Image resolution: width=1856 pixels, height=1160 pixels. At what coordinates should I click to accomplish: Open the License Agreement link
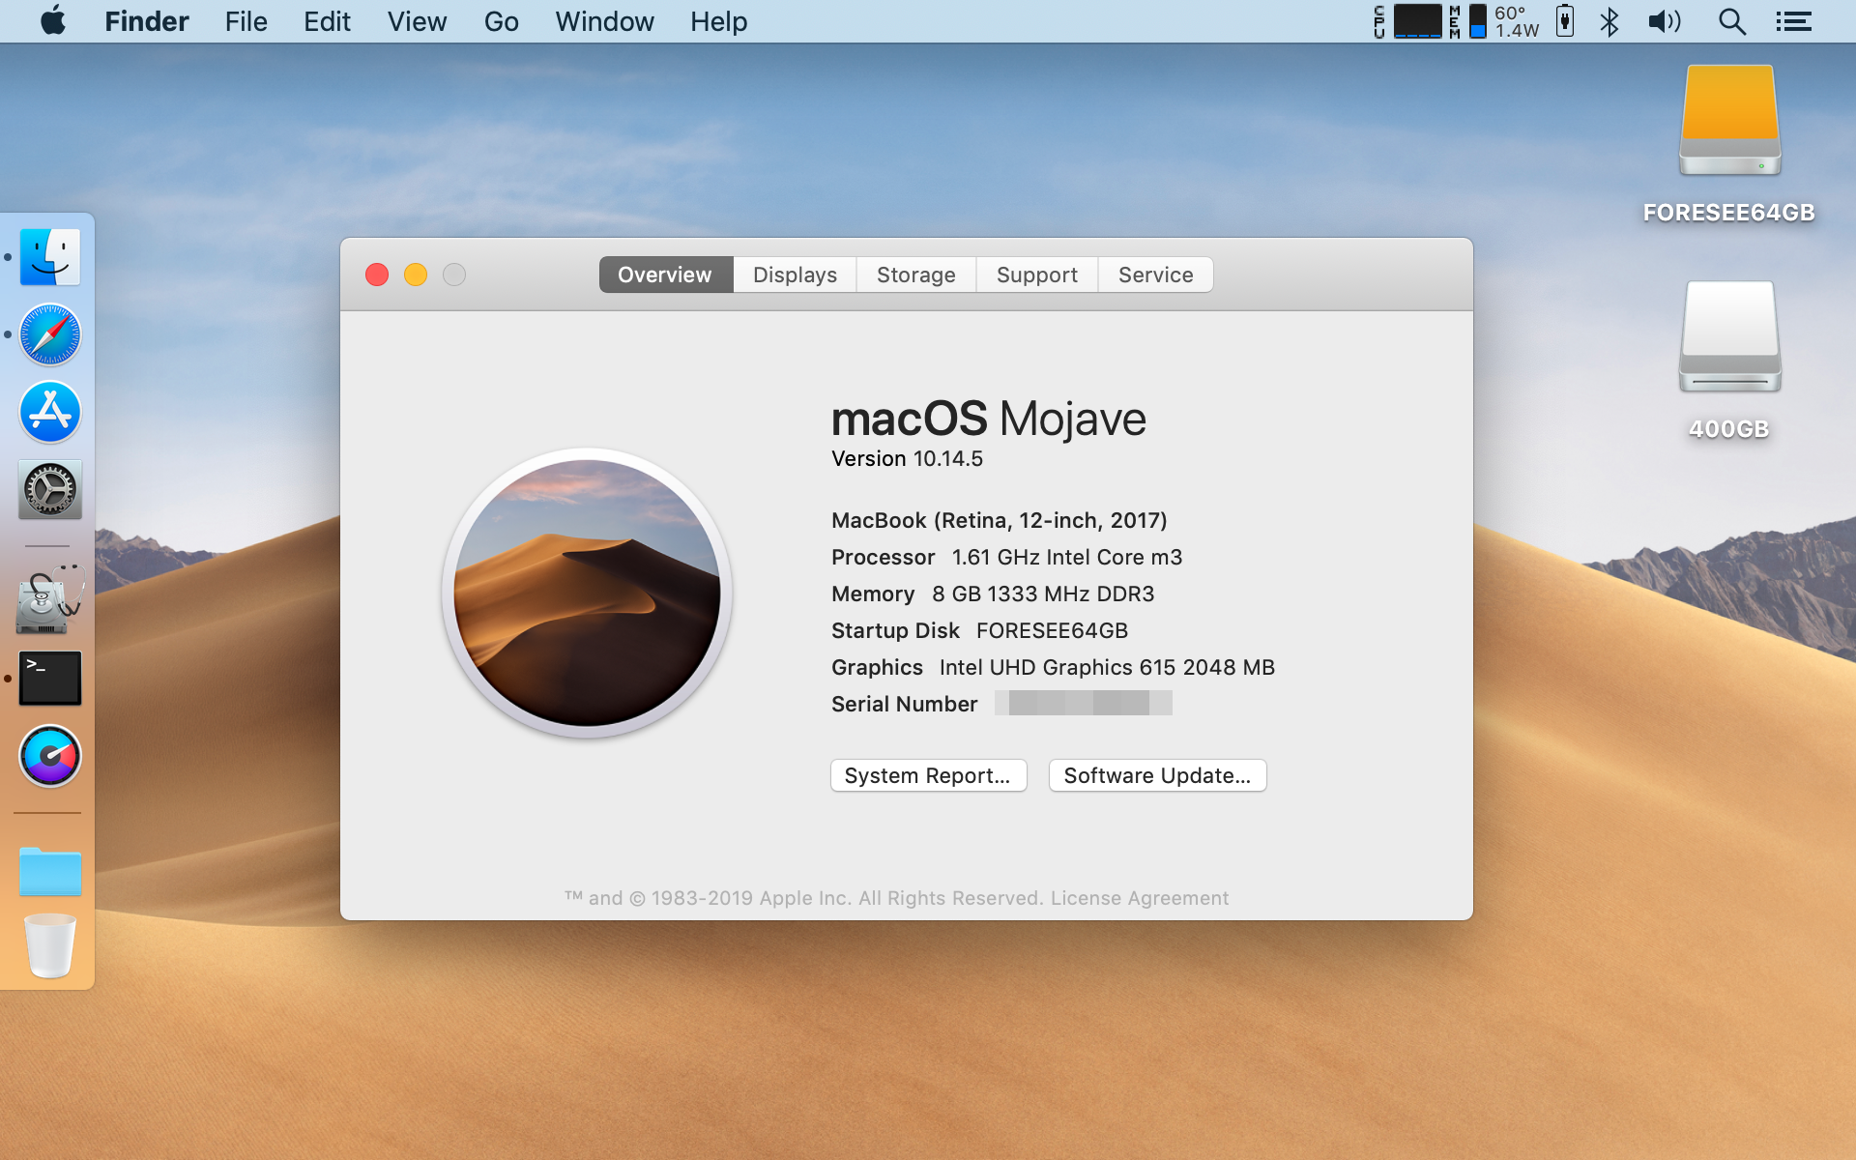click(1140, 898)
